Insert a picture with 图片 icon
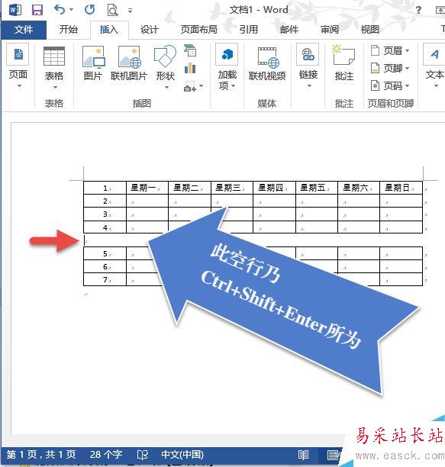Viewport: 445px width, 467px height. [93, 56]
